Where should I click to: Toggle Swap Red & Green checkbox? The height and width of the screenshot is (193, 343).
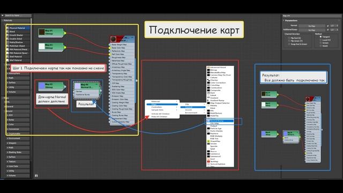289,44
